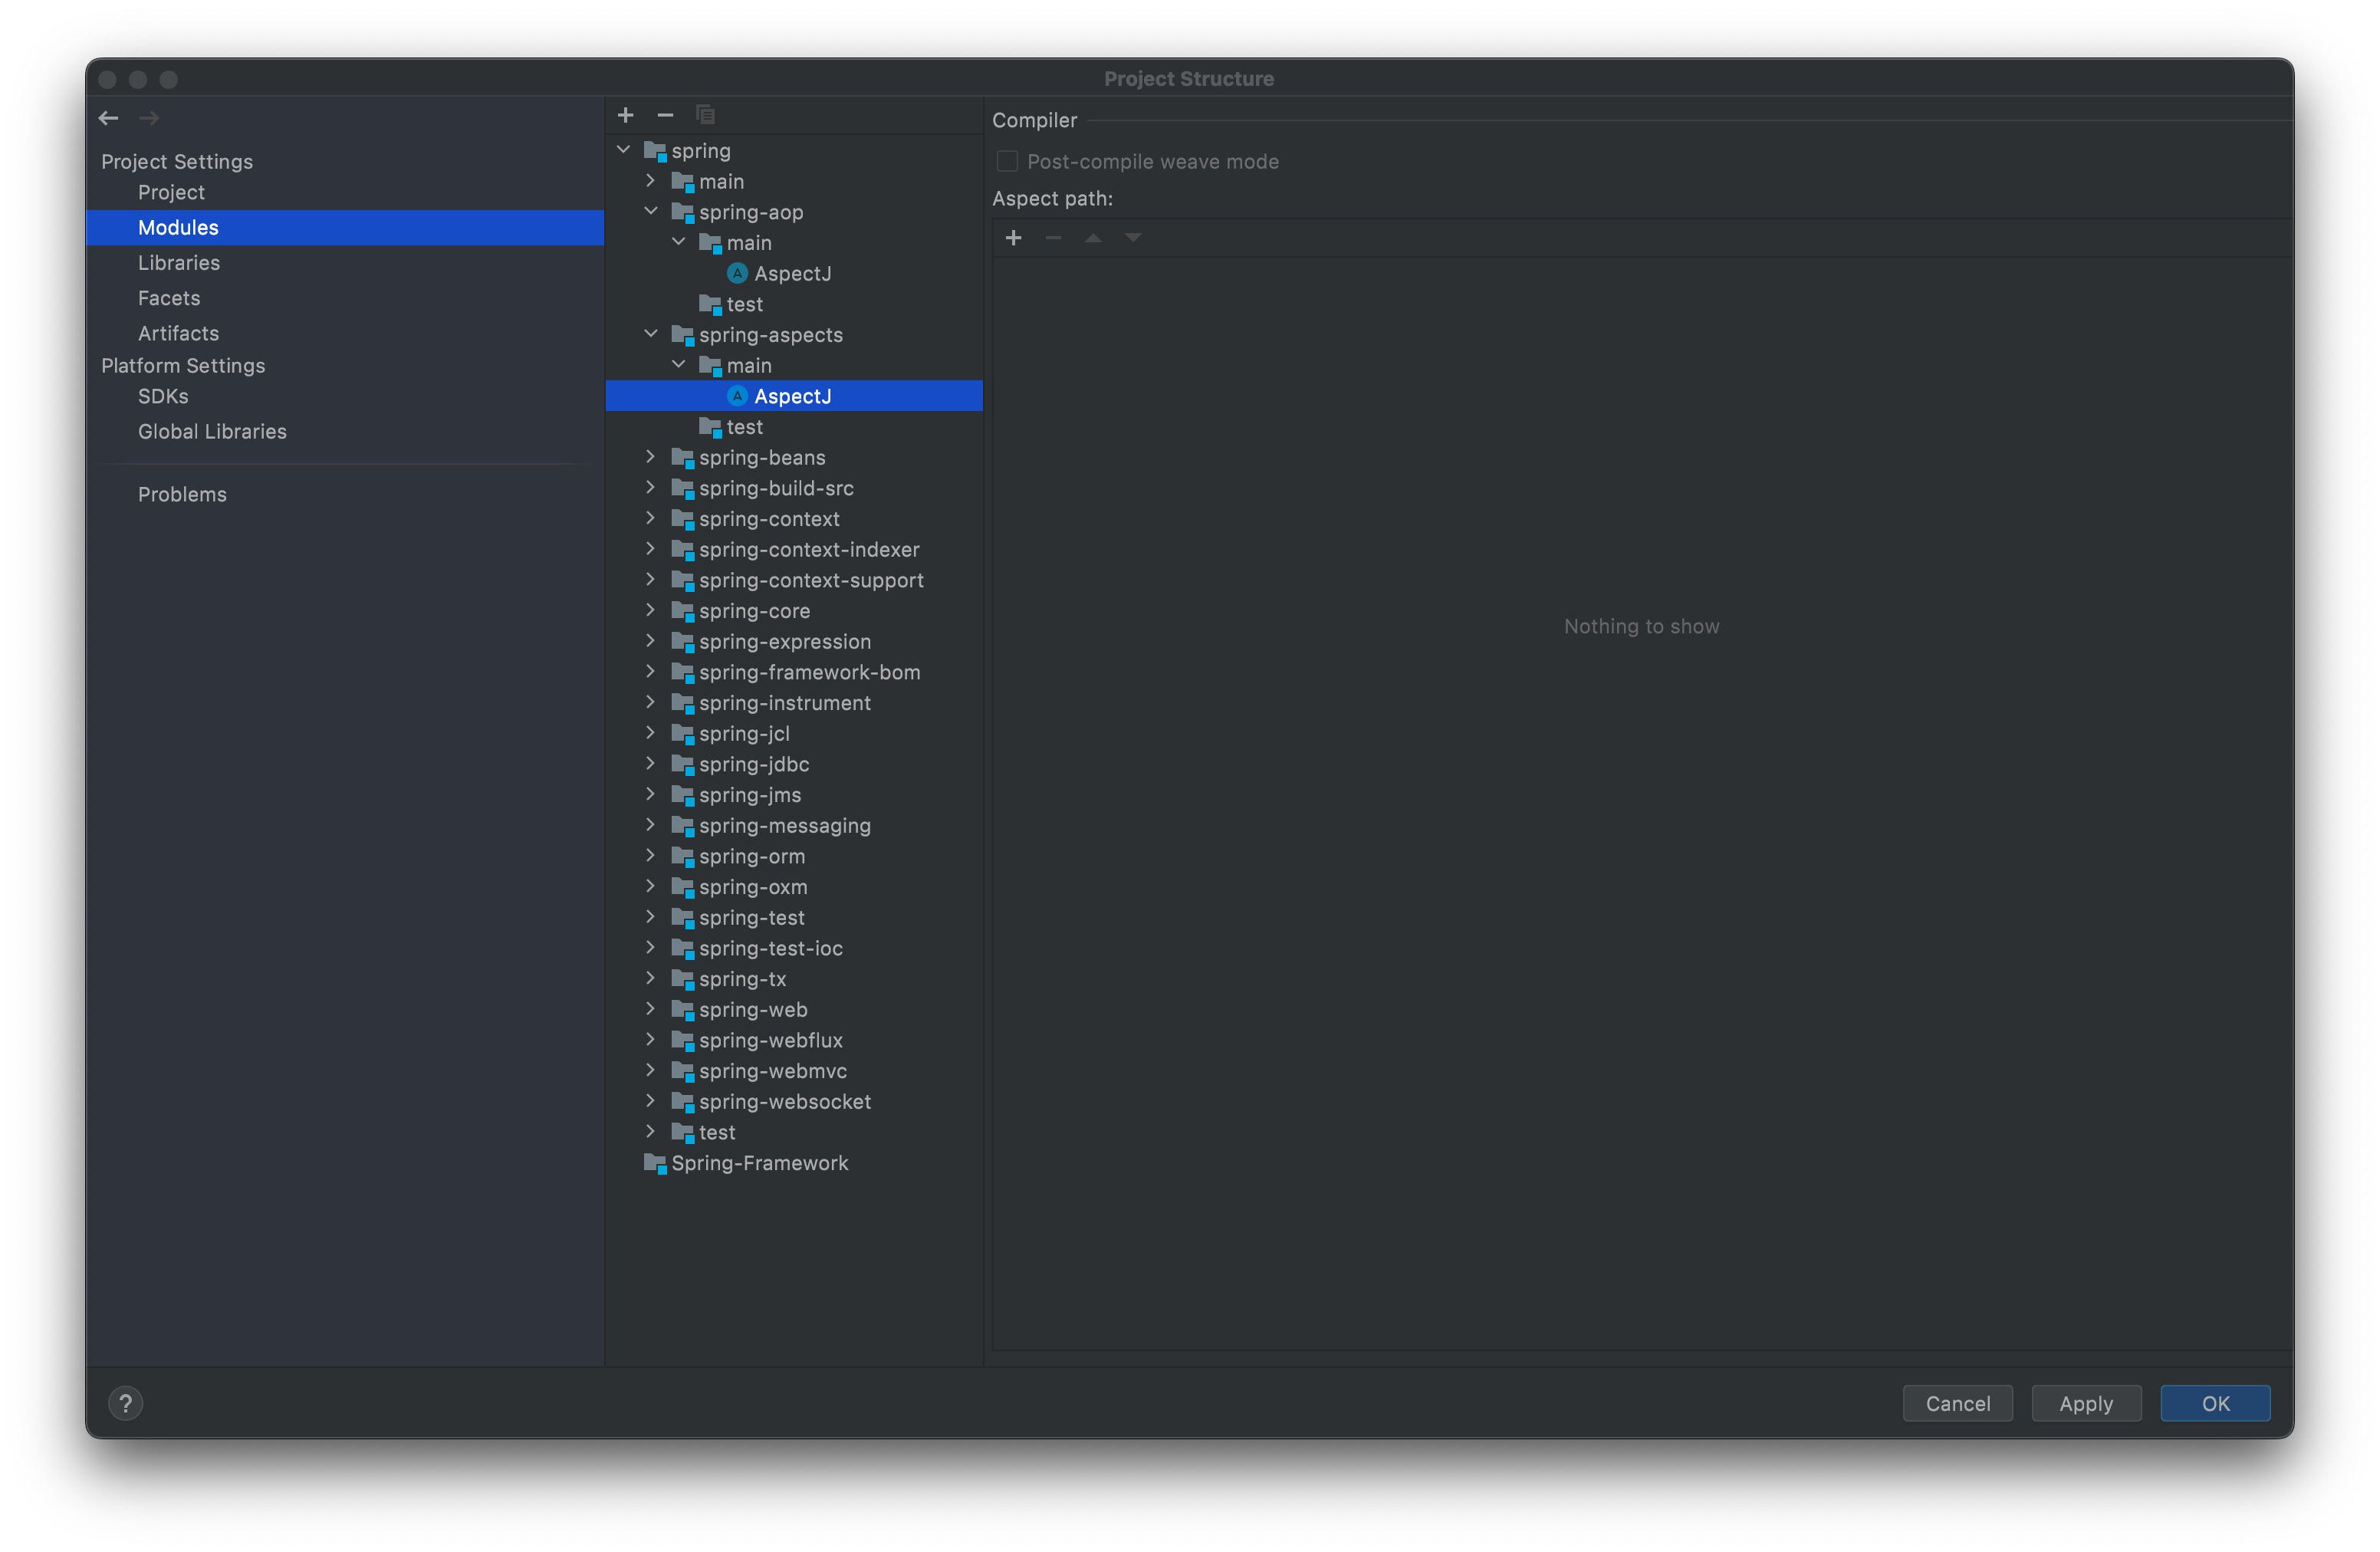Select test folder under spring-aspects
Viewport: 2380px width, 1552px height.
[744, 427]
